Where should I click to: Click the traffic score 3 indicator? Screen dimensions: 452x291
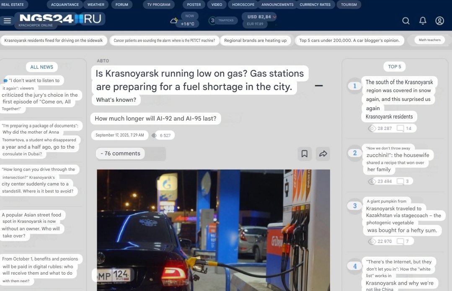[x=212, y=21]
